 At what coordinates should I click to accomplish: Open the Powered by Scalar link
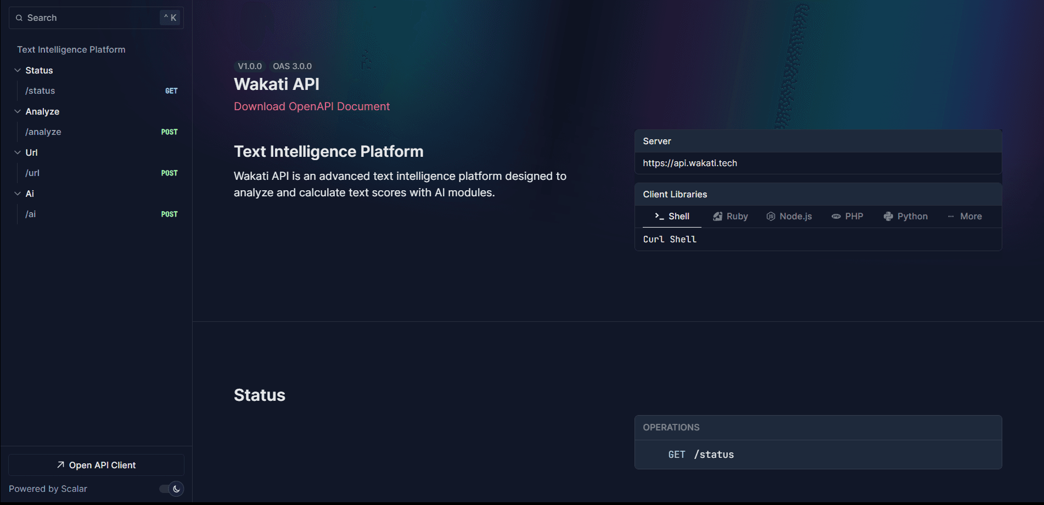(x=48, y=489)
